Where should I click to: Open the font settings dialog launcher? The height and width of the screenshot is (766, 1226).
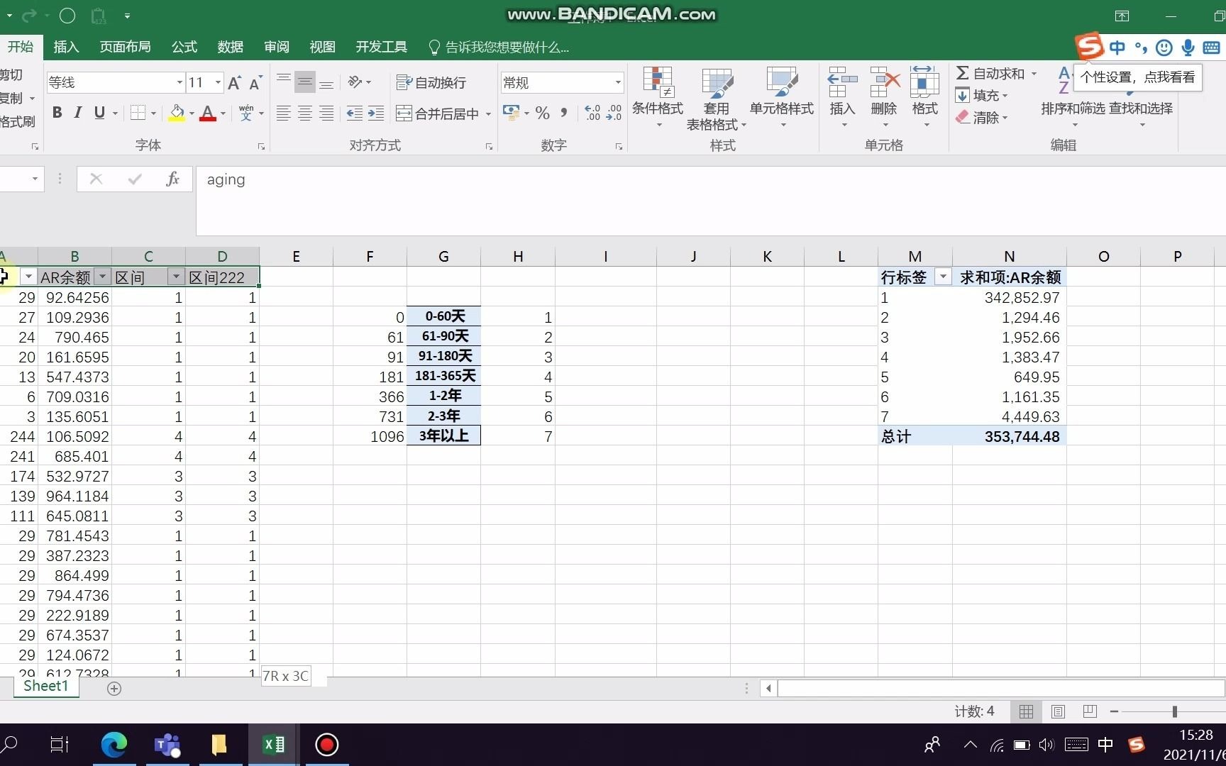tap(261, 146)
